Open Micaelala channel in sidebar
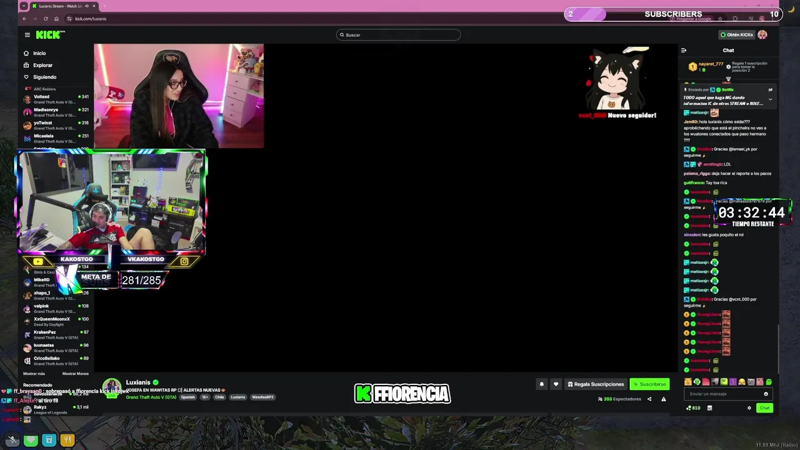Image resolution: width=800 pixels, height=450 pixels. (56, 138)
